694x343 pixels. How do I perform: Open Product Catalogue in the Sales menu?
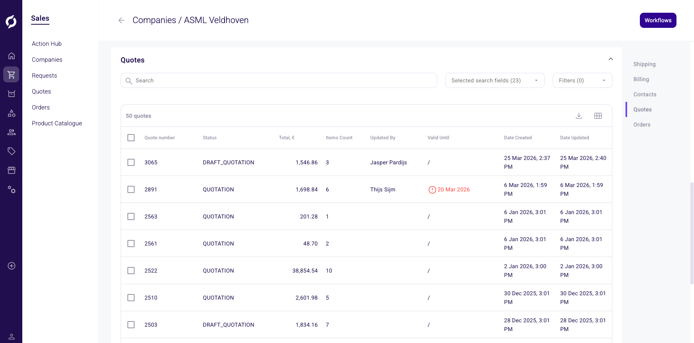pyautogui.click(x=57, y=123)
